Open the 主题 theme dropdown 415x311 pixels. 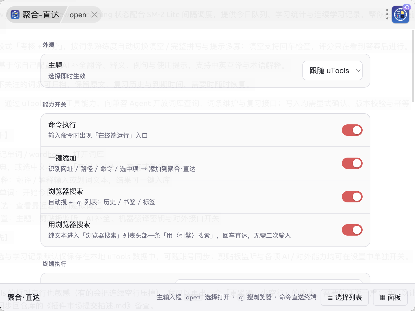pos(332,70)
